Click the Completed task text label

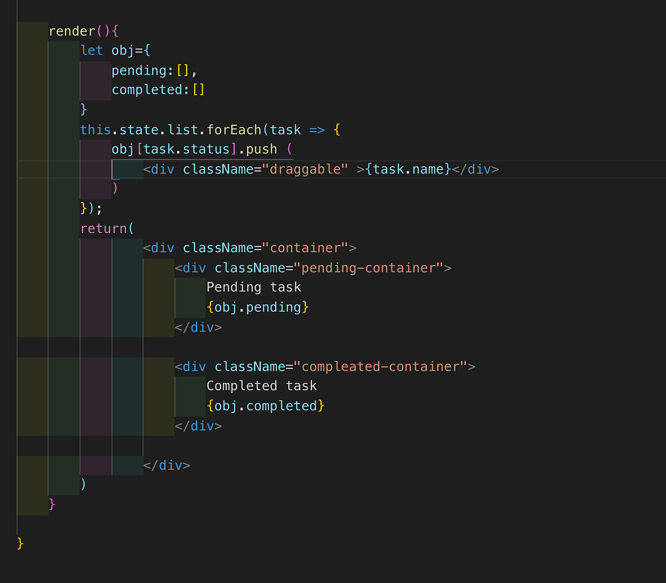tap(261, 385)
